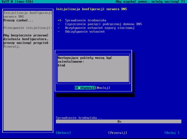The width and height of the screenshot is (187, 139).
Task: Click the Anuluj button in the dialog
Action: (x=103, y=88)
